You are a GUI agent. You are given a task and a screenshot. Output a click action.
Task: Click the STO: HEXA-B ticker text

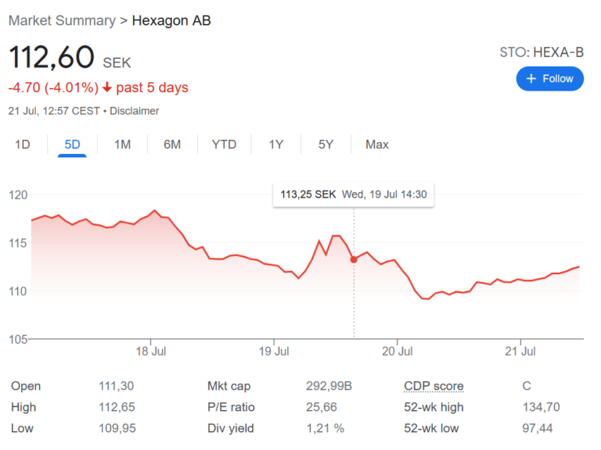coord(542,52)
